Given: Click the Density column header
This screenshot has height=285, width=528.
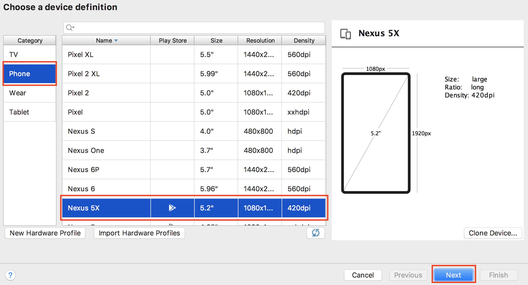Looking at the screenshot, I should 304,40.
